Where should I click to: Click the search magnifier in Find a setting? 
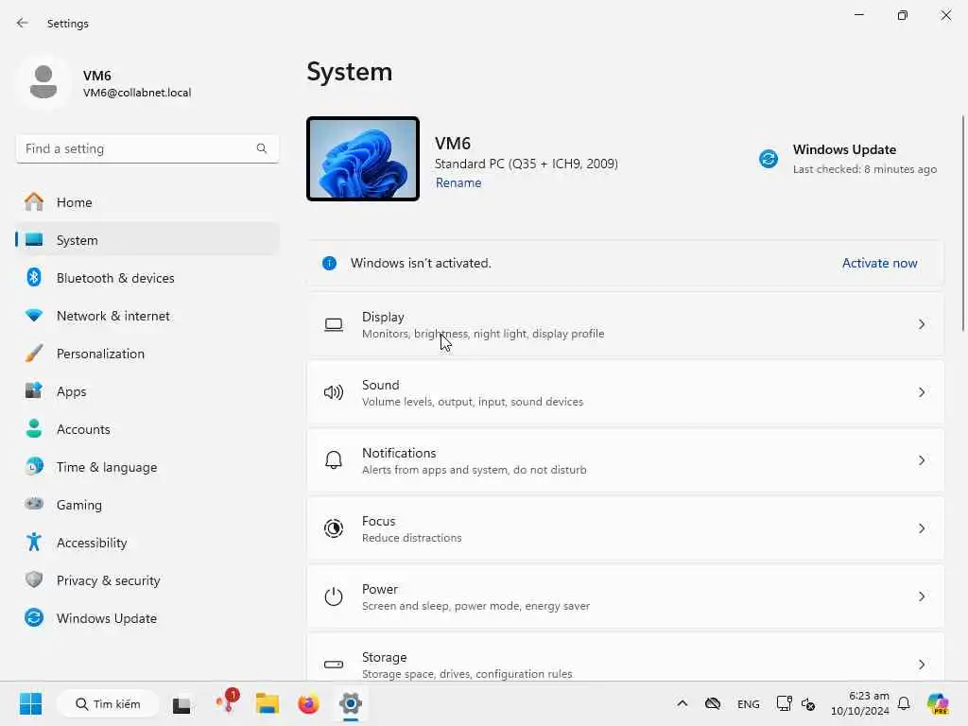click(262, 148)
